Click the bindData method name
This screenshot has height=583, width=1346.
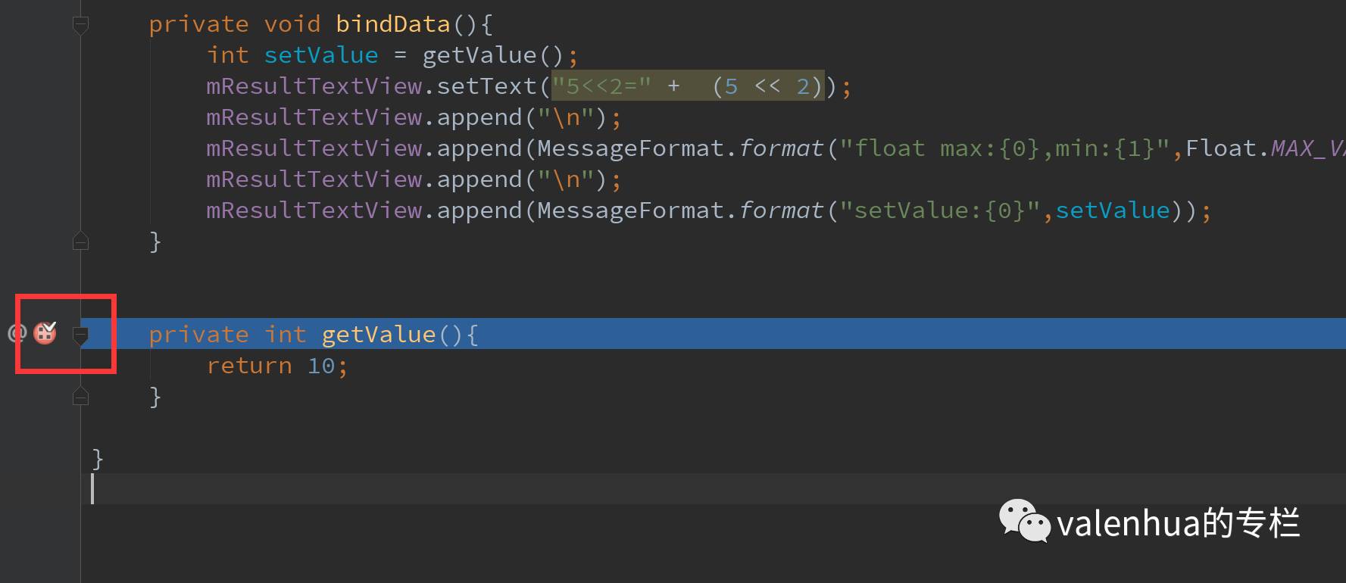point(393,24)
